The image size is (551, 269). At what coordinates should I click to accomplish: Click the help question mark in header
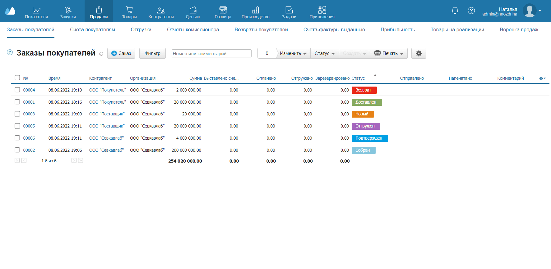tap(471, 11)
